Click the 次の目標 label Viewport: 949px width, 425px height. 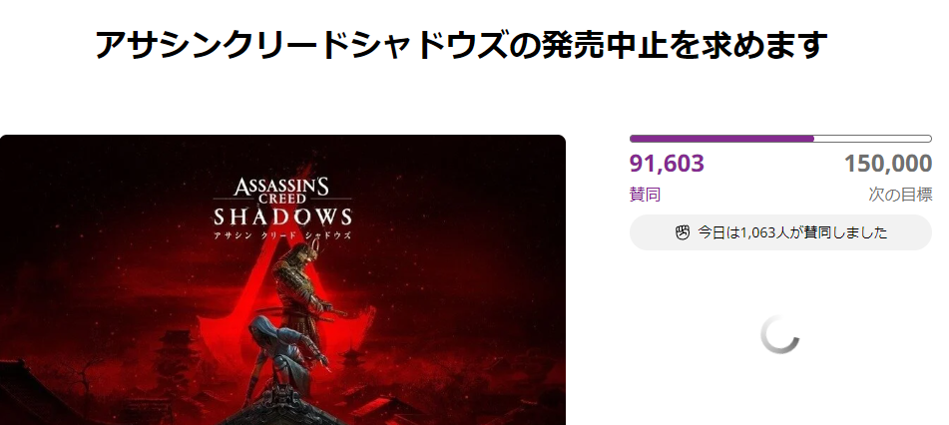point(900,195)
